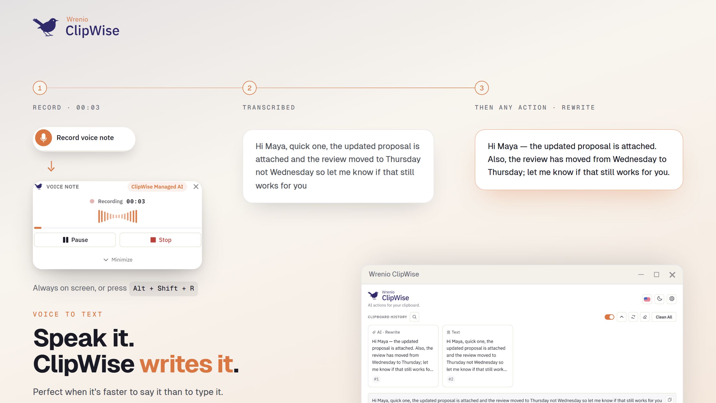
Task: Click the ClipWise Managed AI badge
Action: pyautogui.click(x=157, y=187)
